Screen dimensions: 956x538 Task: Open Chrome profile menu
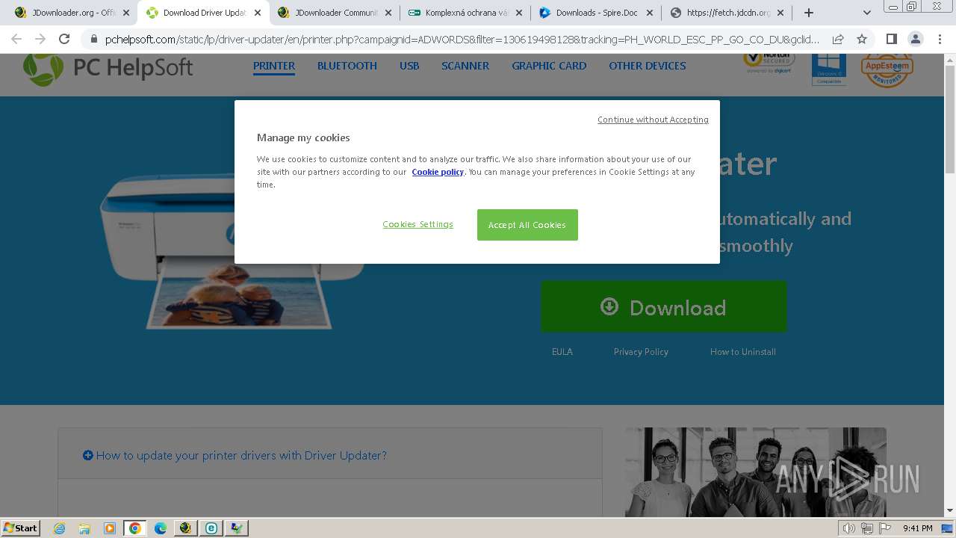click(x=916, y=39)
